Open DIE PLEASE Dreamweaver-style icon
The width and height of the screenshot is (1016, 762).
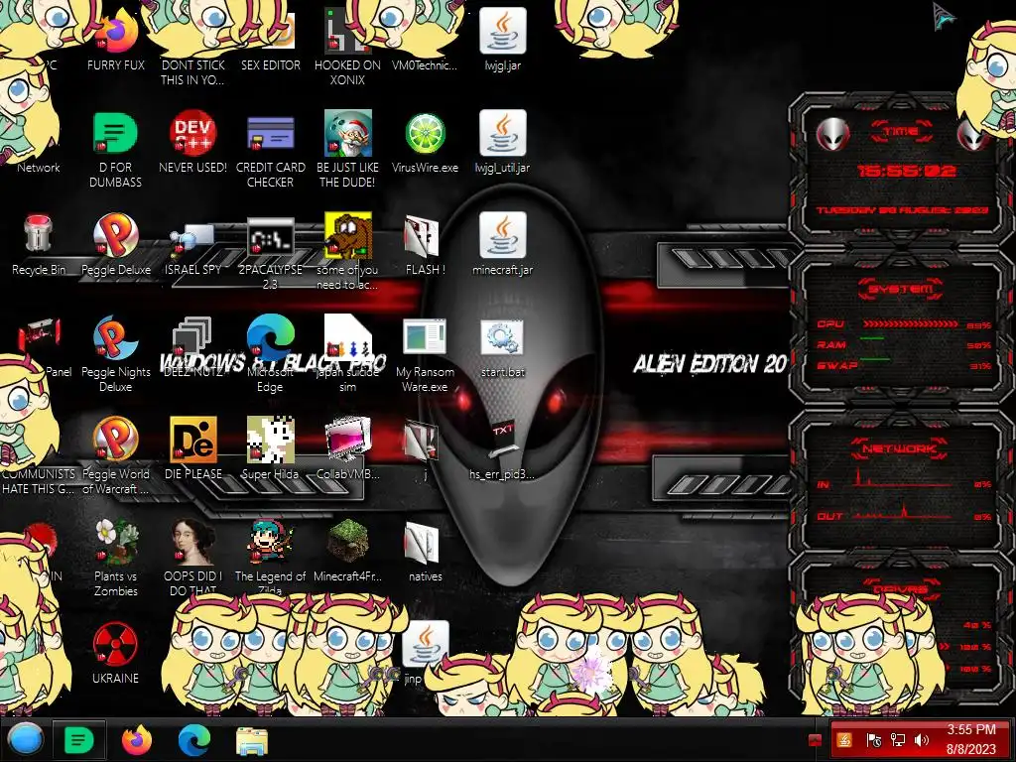click(193, 440)
